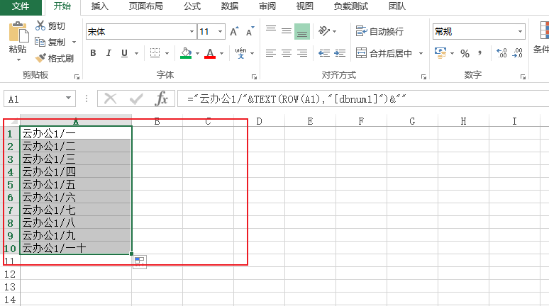Click inside the formula bar
549x306 pixels.
362,99
